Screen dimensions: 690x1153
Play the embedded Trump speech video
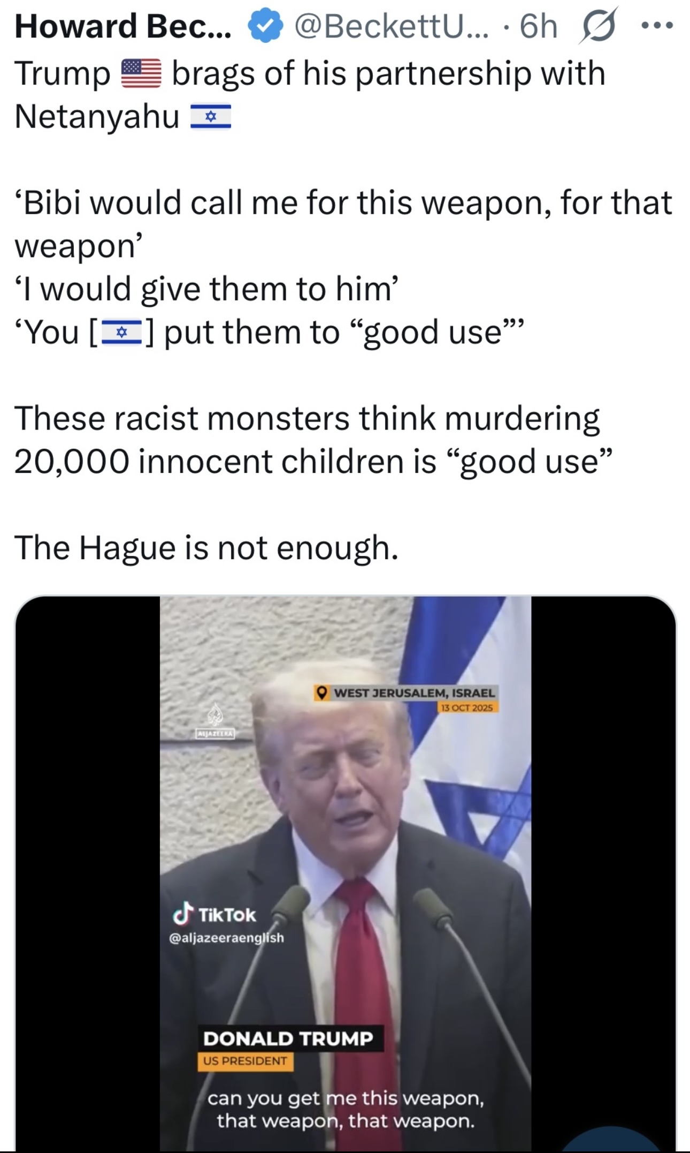345,873
